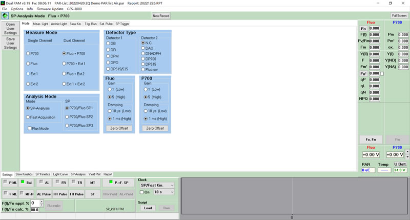Choose the single channel P700 option
Viewport: 410px width, 220px height.
28,53
